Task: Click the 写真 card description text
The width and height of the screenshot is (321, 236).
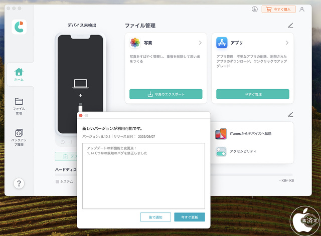Action: [165, 59]
